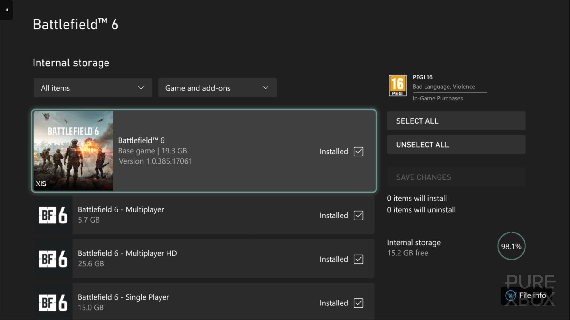
Task: Click the grip handle icon top-left
Action: click(7, 10)
